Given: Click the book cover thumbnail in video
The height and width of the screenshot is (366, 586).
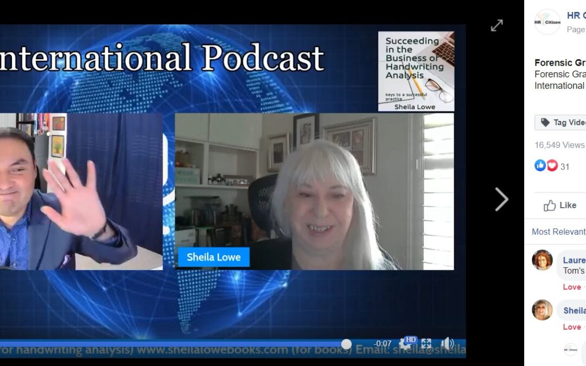Looking at the screenshot, I should 416,71.
